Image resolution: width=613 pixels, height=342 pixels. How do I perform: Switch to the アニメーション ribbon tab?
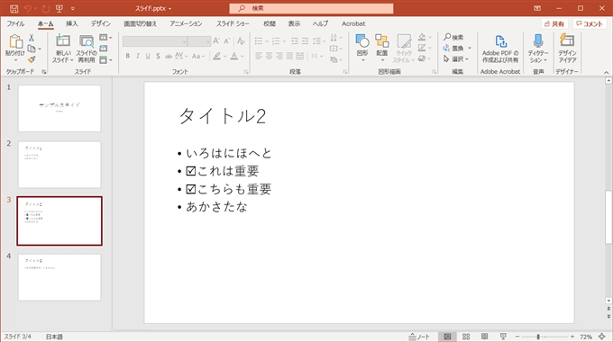(x=186, y=23)
